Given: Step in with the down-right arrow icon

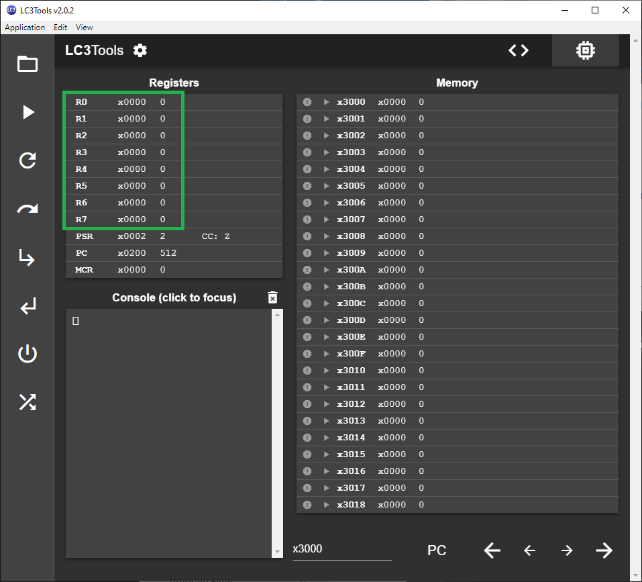Looking at the screenshot, I should coord(27,257).
